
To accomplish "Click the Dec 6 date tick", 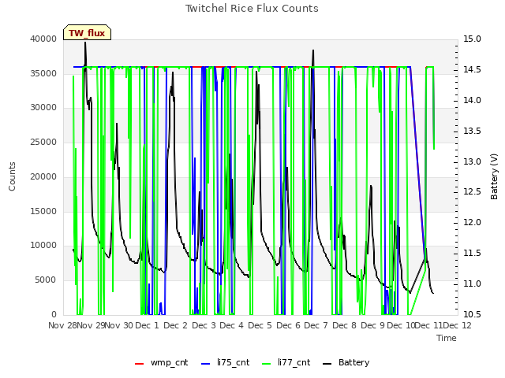I will tap(288, 325).
